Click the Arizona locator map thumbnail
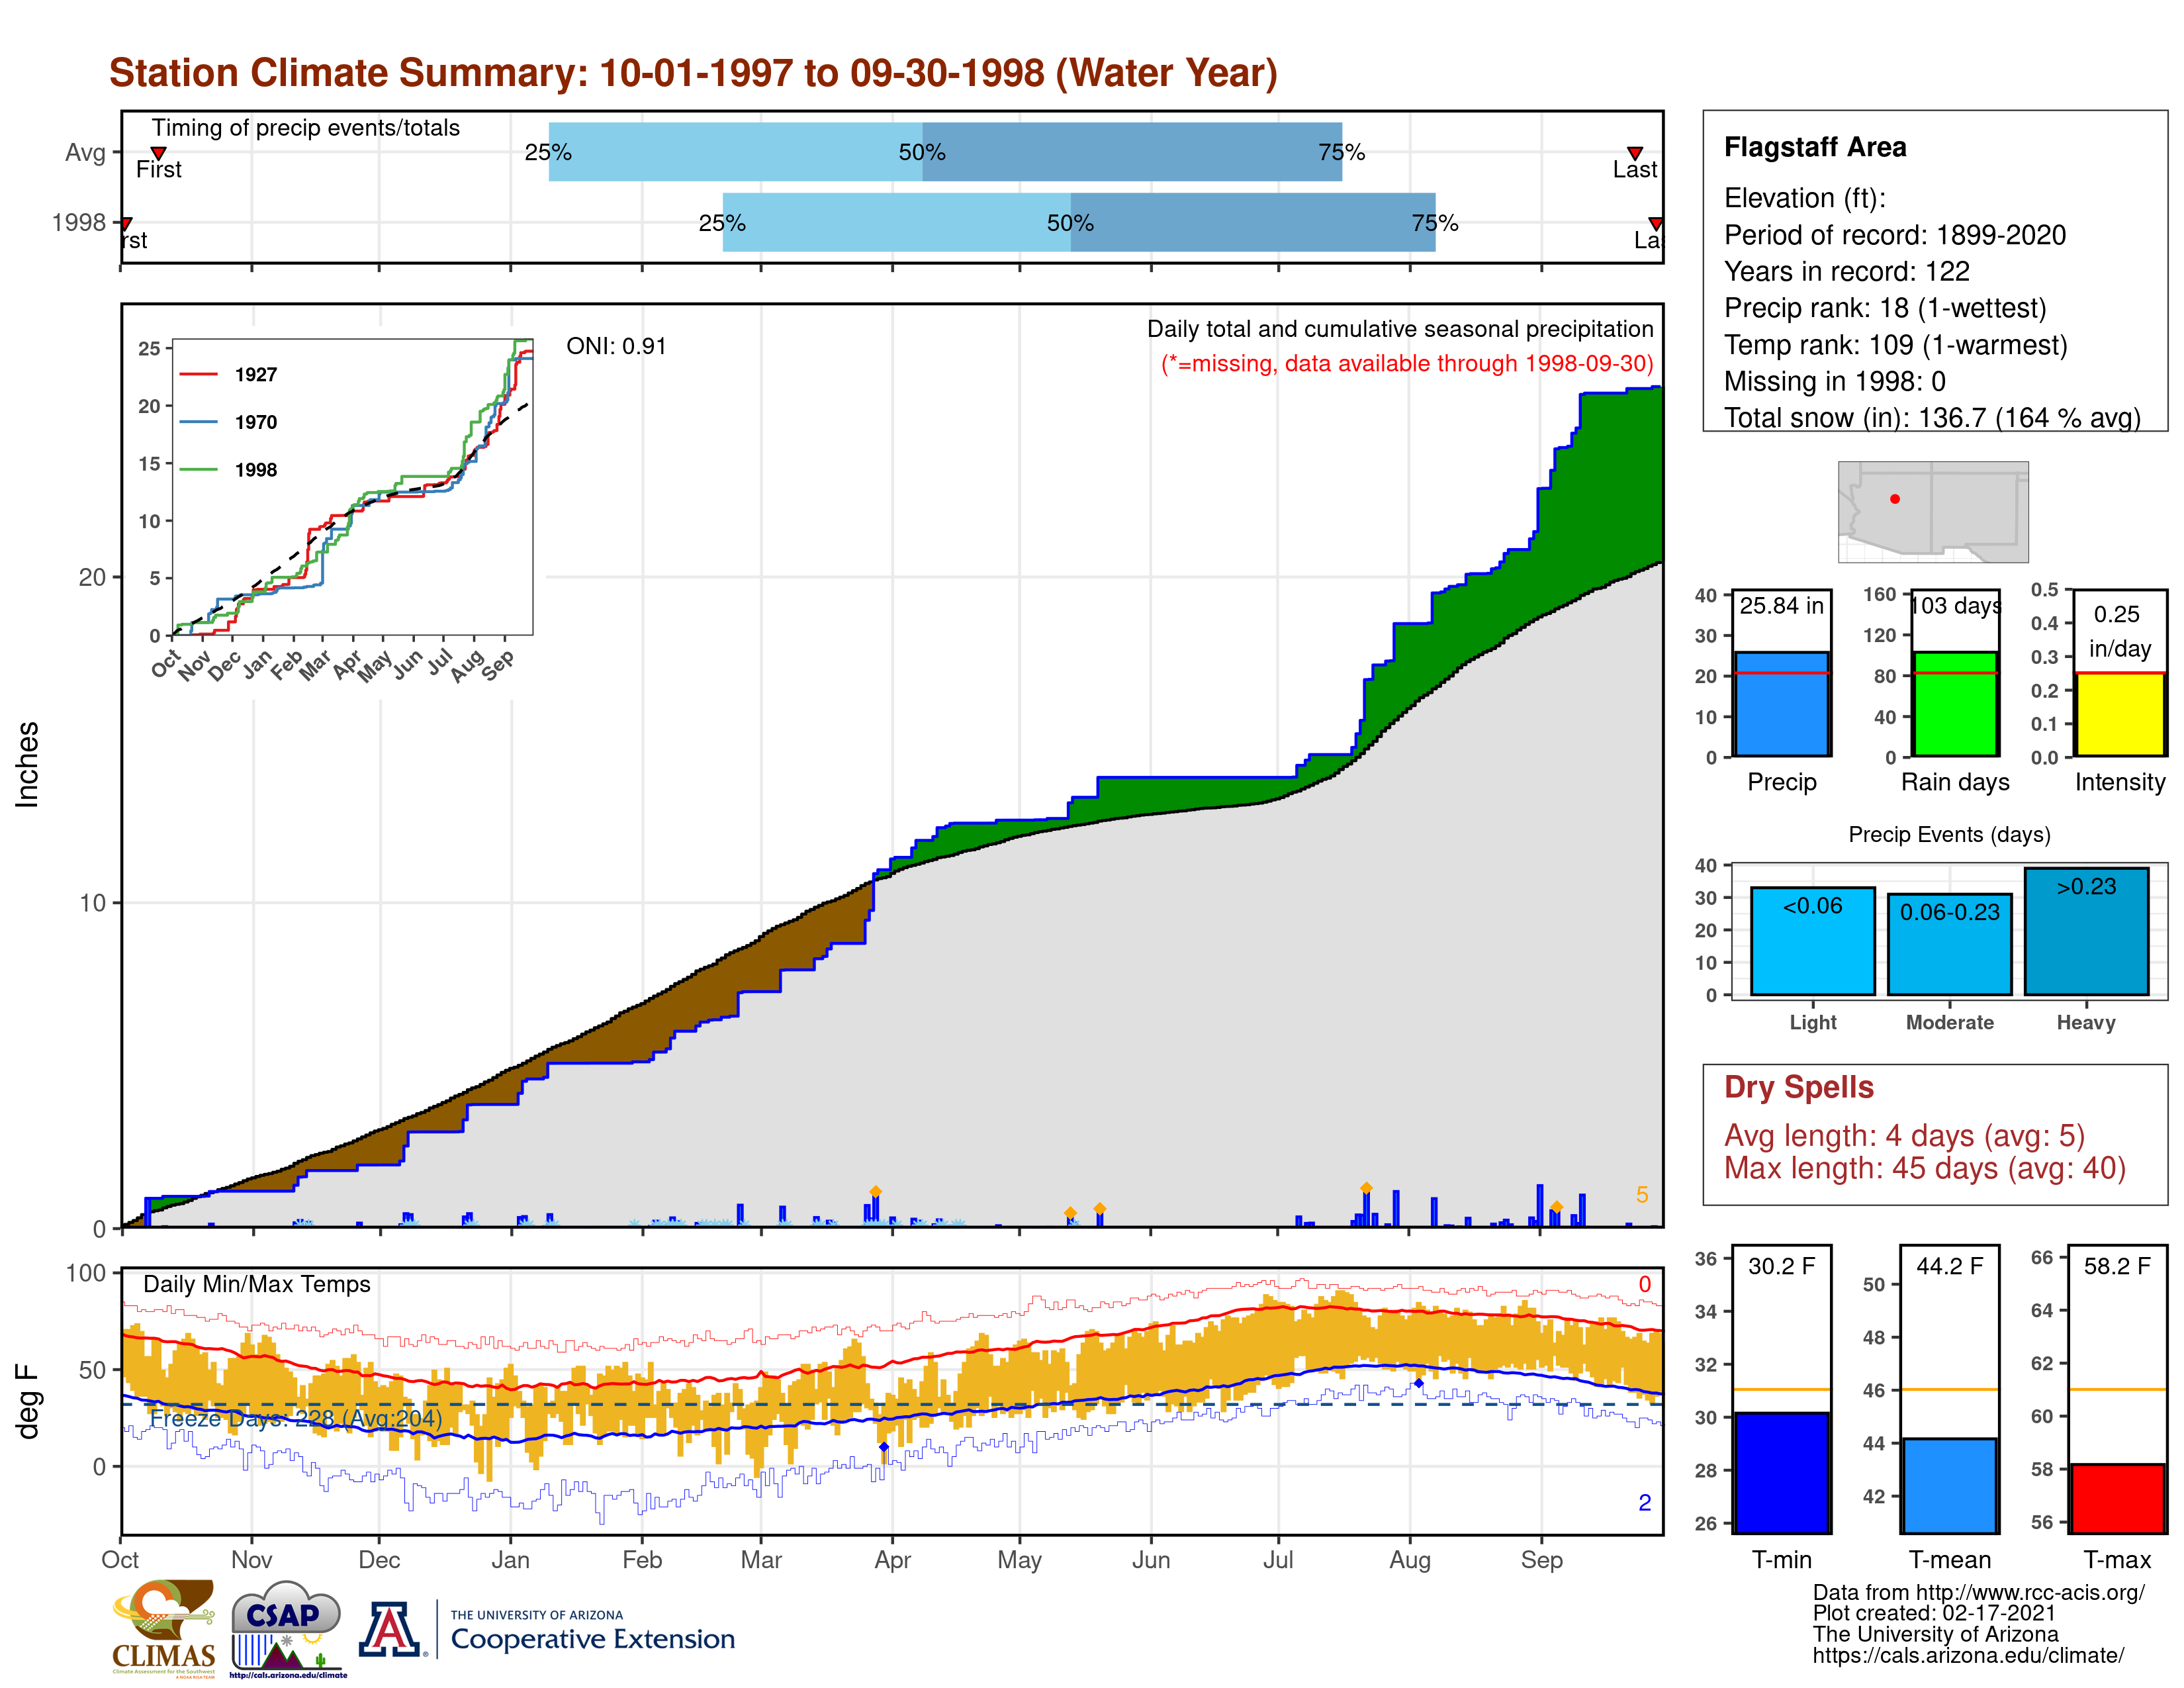Image resolution: width=2184 pixels, height=1688 pixels. point(1933,512)
